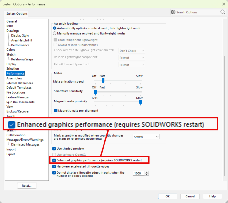This screenshot has width=228, height=203.
Task: Click the Cancel button
Action: click(x=190, y=196)
